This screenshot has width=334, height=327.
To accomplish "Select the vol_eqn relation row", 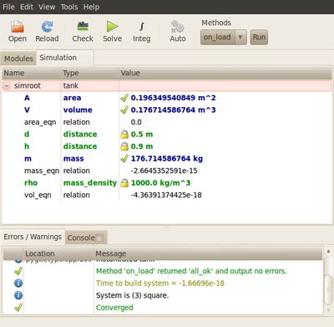I will pos(166,195).
